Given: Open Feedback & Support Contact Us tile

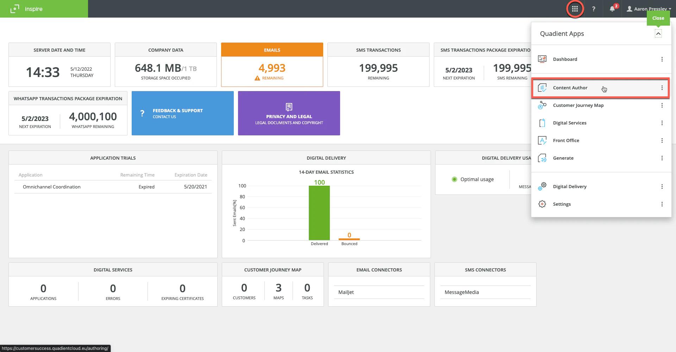Looking at the screenshot, I should tap(182, 113).
